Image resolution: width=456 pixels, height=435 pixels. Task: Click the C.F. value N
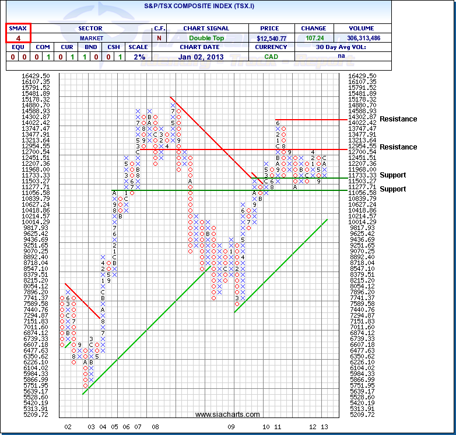159,38
